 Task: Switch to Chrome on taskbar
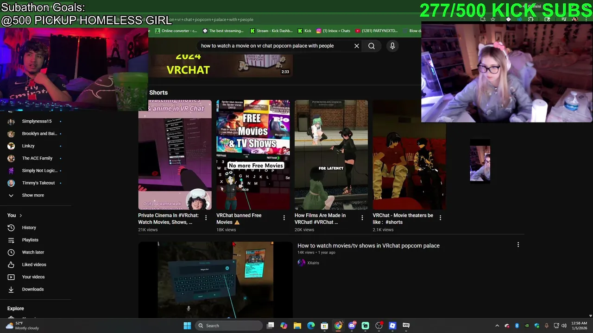pos(338,326)
